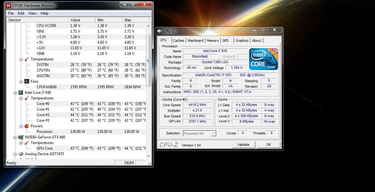375x192 pixels.
Task: Click the Intel Core i7 inside logo
Action: [263, 59]
